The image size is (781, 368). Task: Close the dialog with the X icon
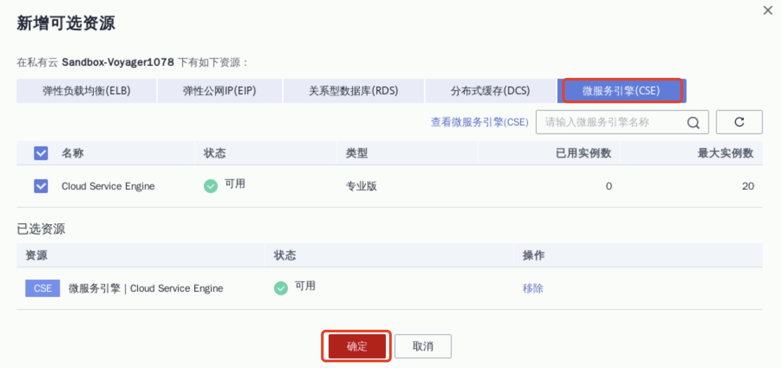(x=768, y=10)
